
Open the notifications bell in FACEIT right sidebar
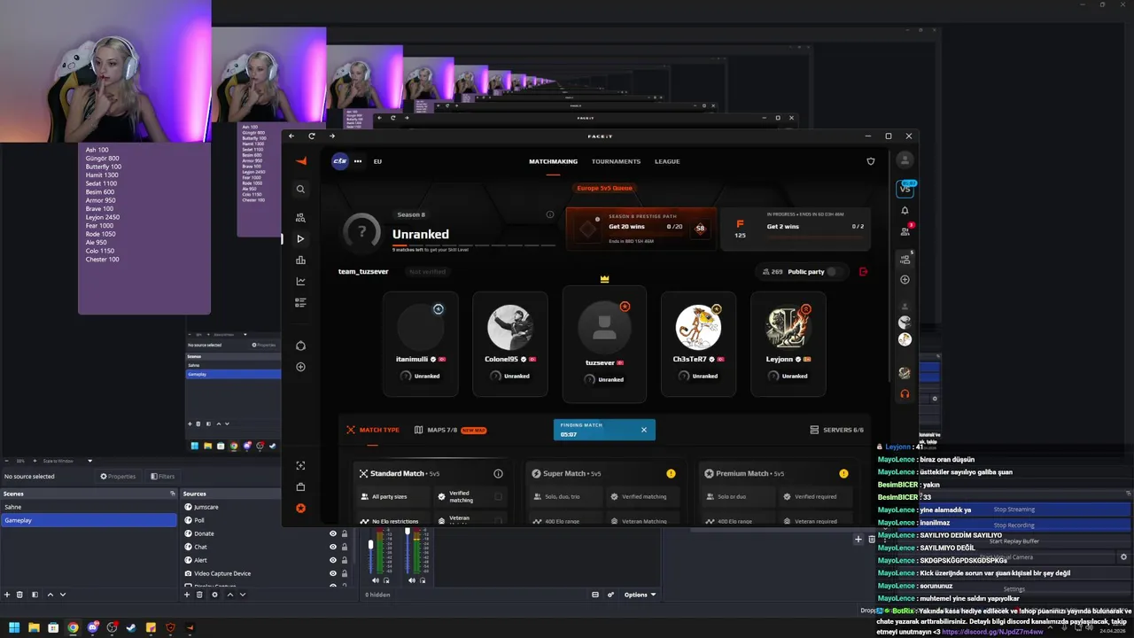[x=905, y=211]
